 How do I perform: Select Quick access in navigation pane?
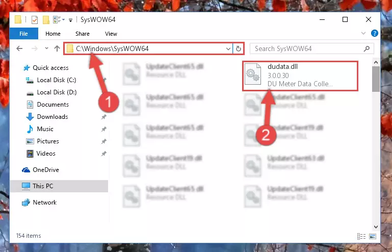coord(50,68)
